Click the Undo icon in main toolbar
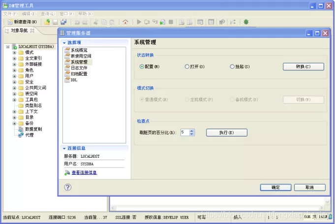 77,22
